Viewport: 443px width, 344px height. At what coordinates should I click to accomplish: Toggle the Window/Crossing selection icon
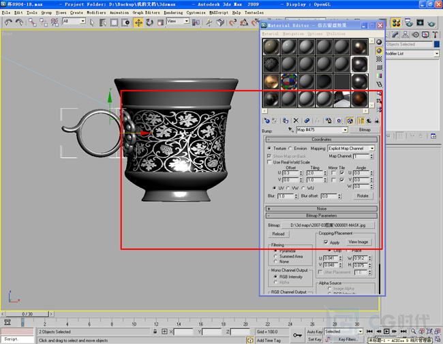125,22
